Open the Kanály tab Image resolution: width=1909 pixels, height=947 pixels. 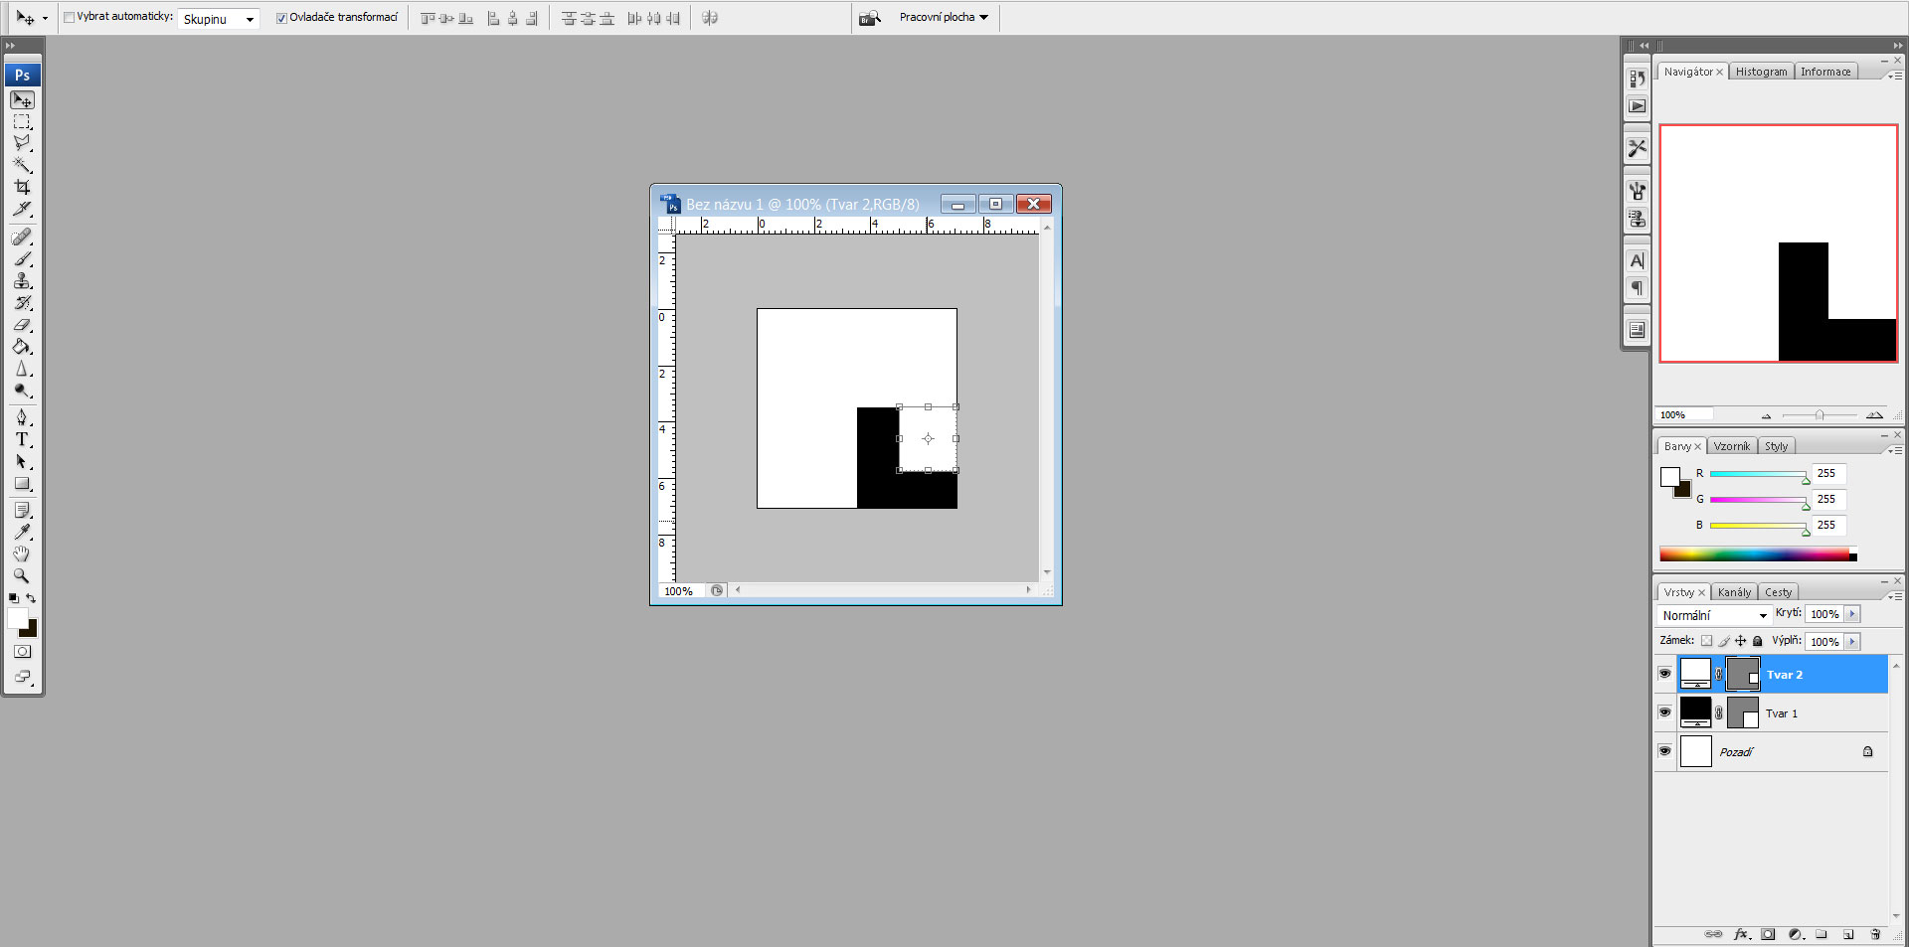1734,592
